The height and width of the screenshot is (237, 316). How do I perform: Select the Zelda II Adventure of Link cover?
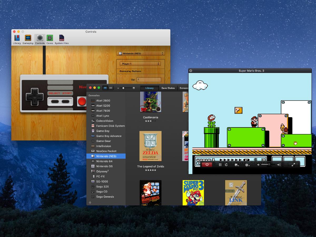[236, 193]
